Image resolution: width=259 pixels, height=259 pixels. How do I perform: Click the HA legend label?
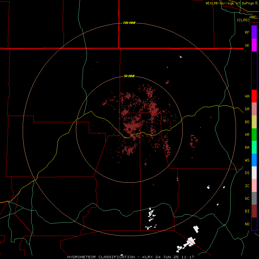247,96
